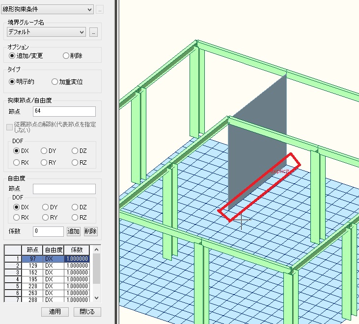Select DZ in the 拘束節点/自由度 DOF group
The image size is (359, 324).
pyautogui.click(x=75, y=151)
